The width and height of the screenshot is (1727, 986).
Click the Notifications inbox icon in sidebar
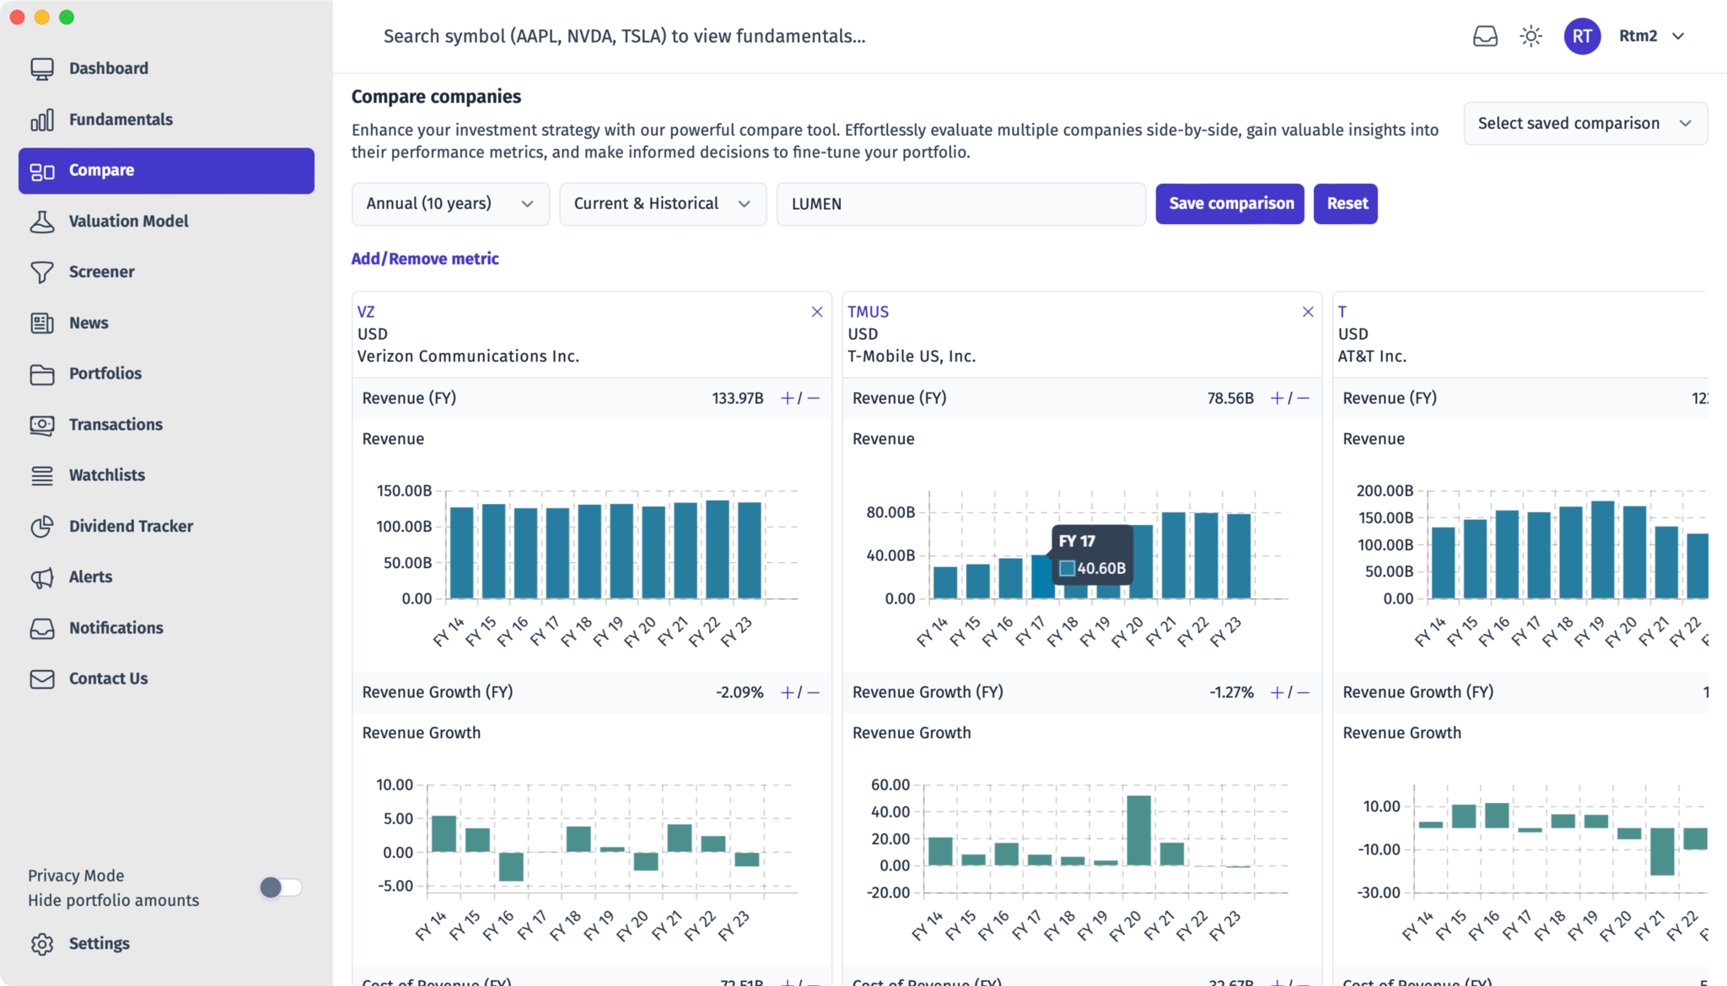pos(42,629)
